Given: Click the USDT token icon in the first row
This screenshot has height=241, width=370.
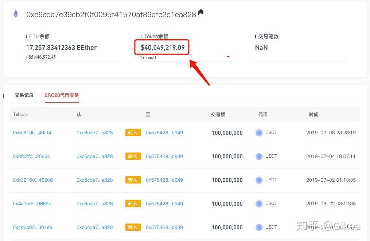Looking at the screenshot, I should (259, 133).
